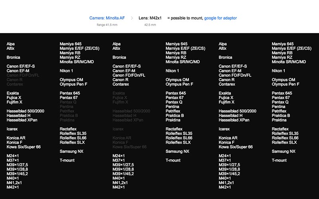Pick 'Olympus Pen F' above dimmed 'Pentax Q' group
Viewport: 319px width, 199px height.
[x=73, y=84]
